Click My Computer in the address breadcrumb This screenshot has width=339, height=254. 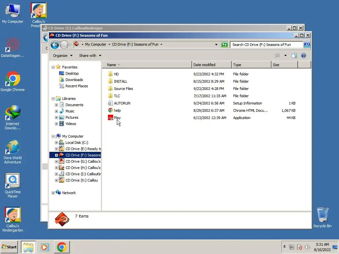[96, 44]
